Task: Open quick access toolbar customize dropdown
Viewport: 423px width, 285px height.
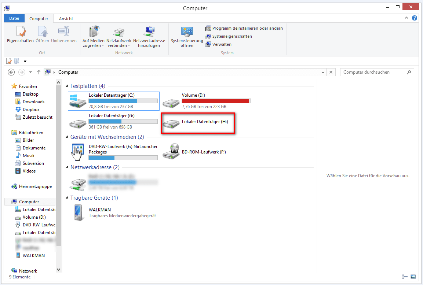Action: (25, 61)
